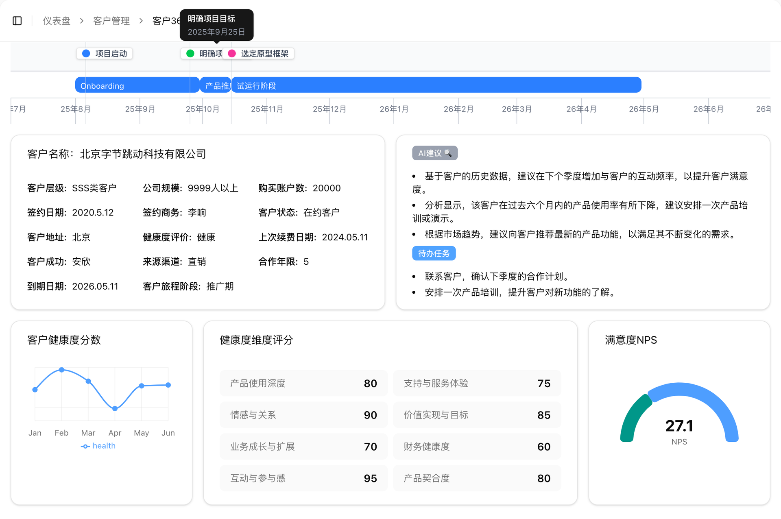
Task: Select the 产品推广 phase bar
Action: pyautogui.click(x=216, y=85)
